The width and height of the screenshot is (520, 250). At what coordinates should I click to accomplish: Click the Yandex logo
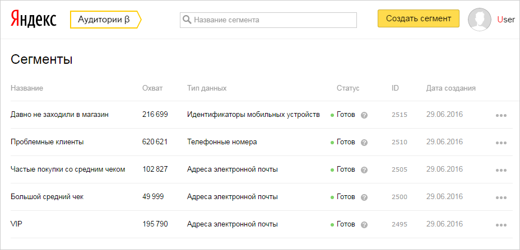click(33, 19)
